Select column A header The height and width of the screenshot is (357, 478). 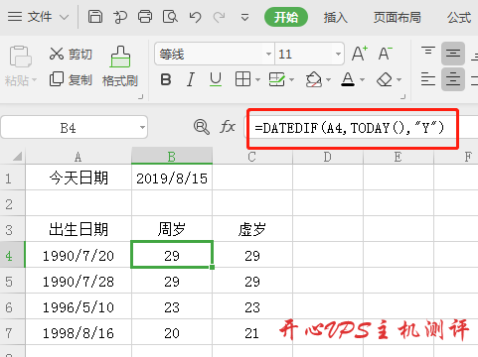pos(79,157)
